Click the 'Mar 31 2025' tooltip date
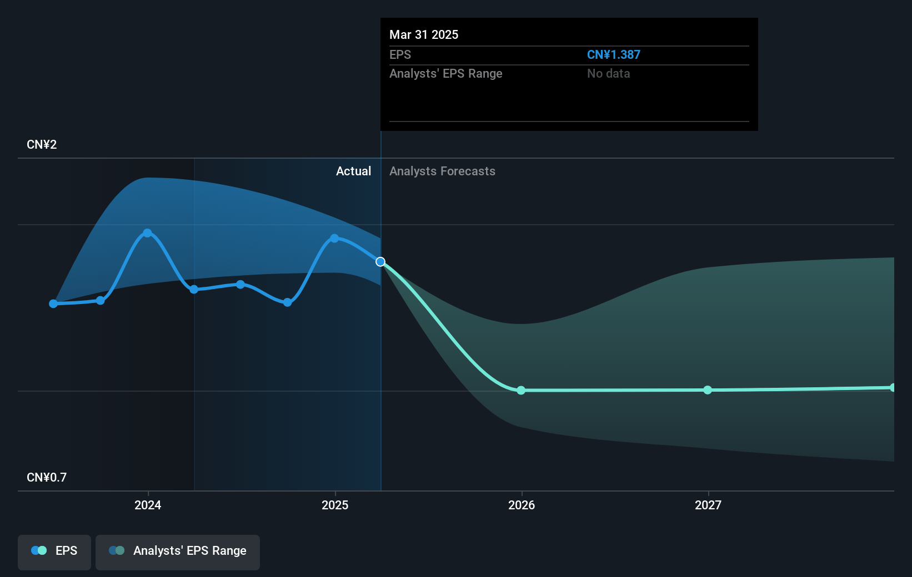 (424, 34)
